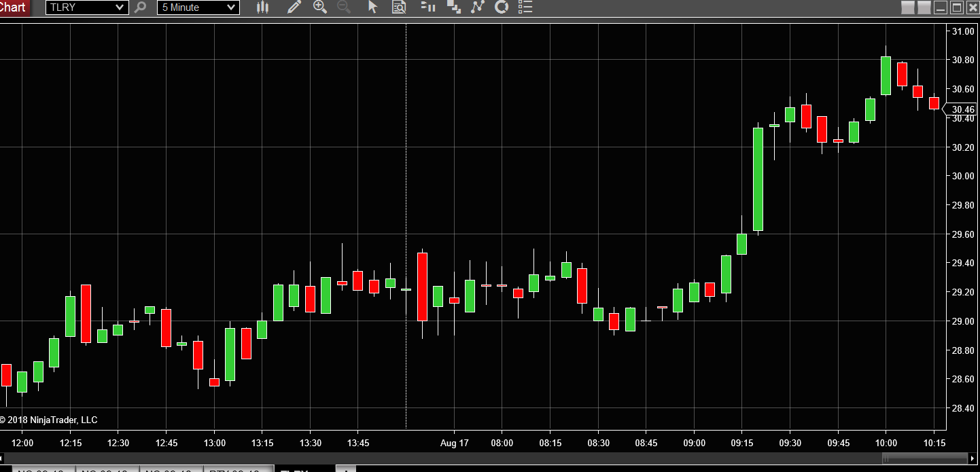980x472 pixels.
Task: Open the data box icon
Action: pyautogui.click(x=399, y=7)
